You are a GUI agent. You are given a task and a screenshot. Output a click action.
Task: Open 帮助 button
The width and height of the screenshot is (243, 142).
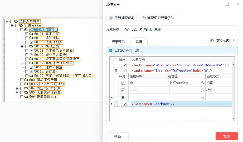point(118,136)
